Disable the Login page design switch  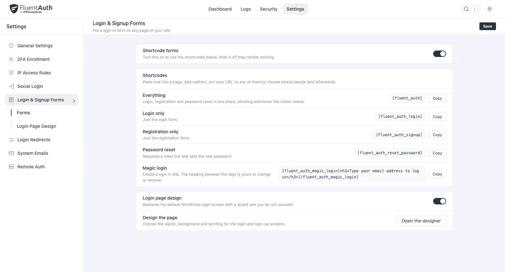pos(439,201)
